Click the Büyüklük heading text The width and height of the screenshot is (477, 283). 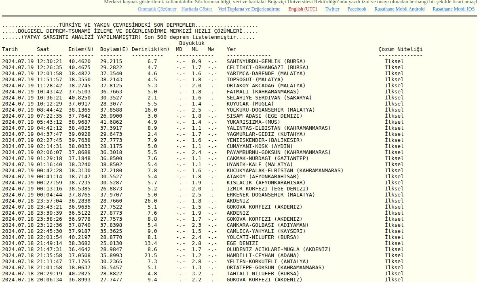(192, 43)
